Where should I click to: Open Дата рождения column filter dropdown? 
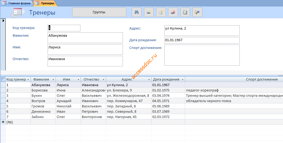(183, 79)
